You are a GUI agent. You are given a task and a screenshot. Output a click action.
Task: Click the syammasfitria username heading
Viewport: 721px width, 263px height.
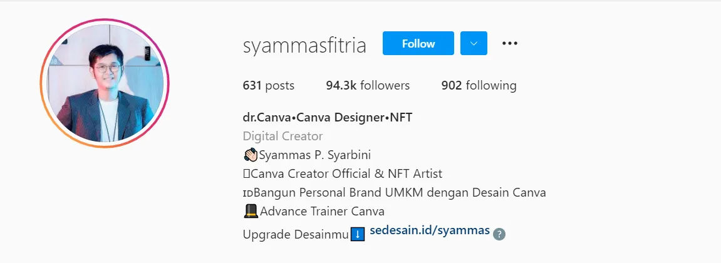pyautogui.click(x=304, y=46)
